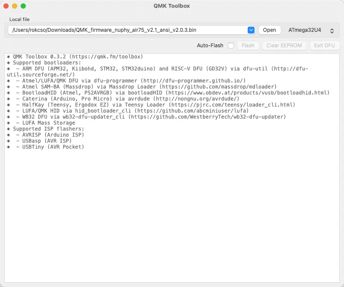Minimize the window with the yellow button

(x=15, y=6)
